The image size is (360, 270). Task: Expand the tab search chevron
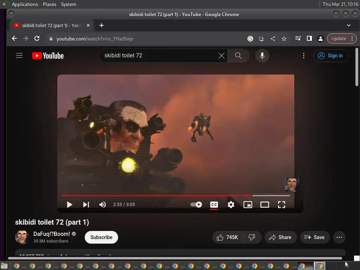click(348, 25)
